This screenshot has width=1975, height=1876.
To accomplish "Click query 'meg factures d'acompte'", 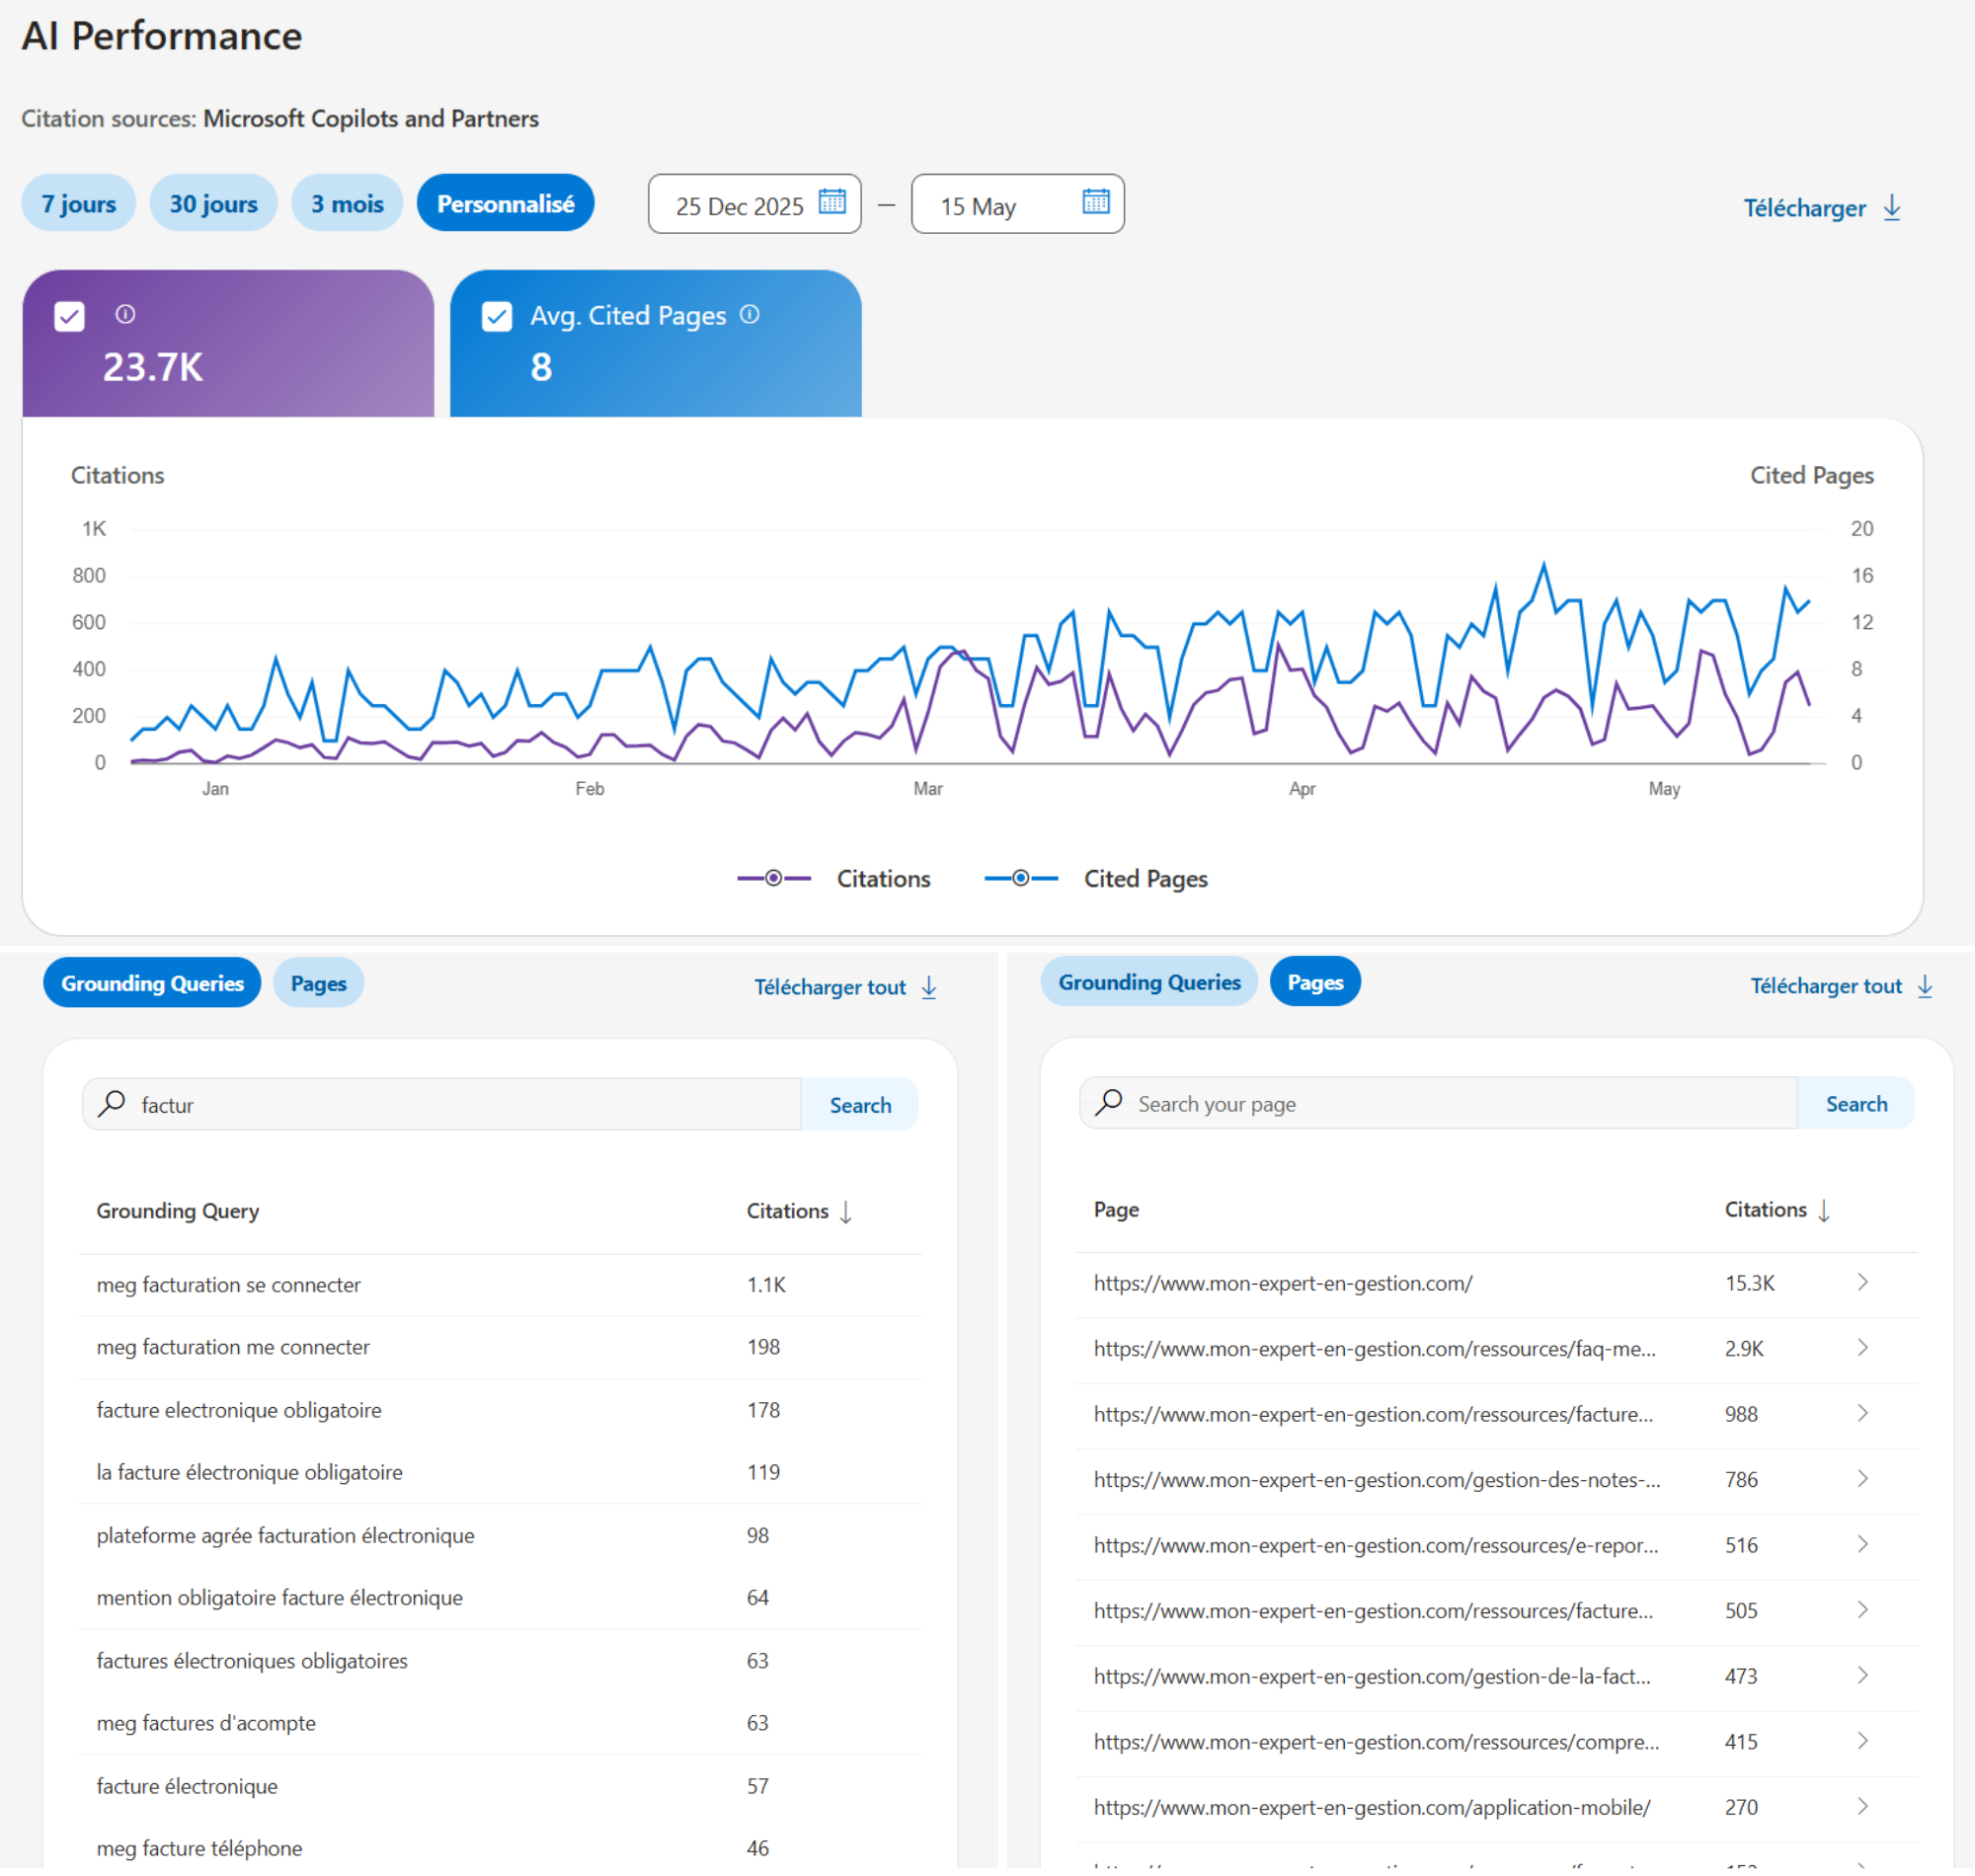I will coord(206,1724).
